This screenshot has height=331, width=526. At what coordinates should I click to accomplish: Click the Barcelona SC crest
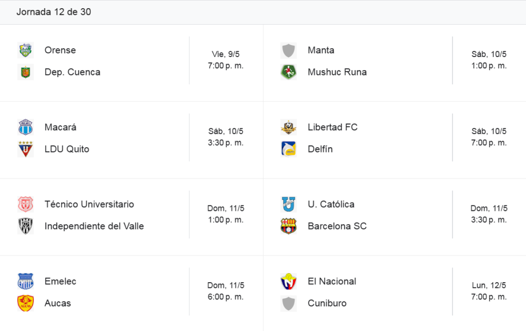289,226
